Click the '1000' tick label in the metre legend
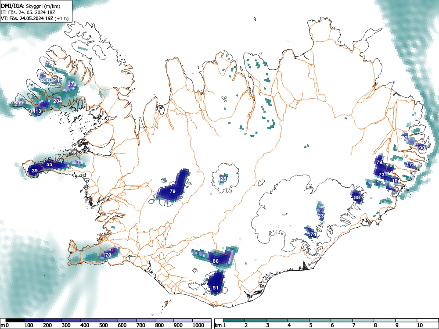This screenshot has height=329, width=439. click(x=198, y=325)
